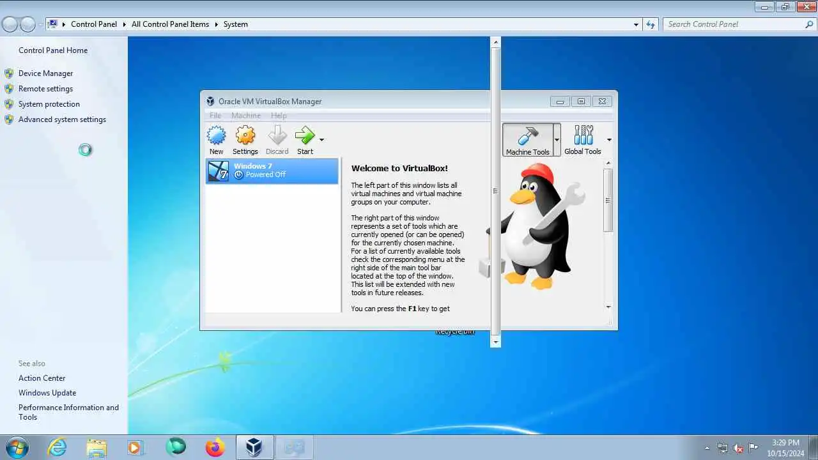Expand breadcrumb arrow before Control Panel
Viewport: 818px width, 460px height.
coord(64,24)
